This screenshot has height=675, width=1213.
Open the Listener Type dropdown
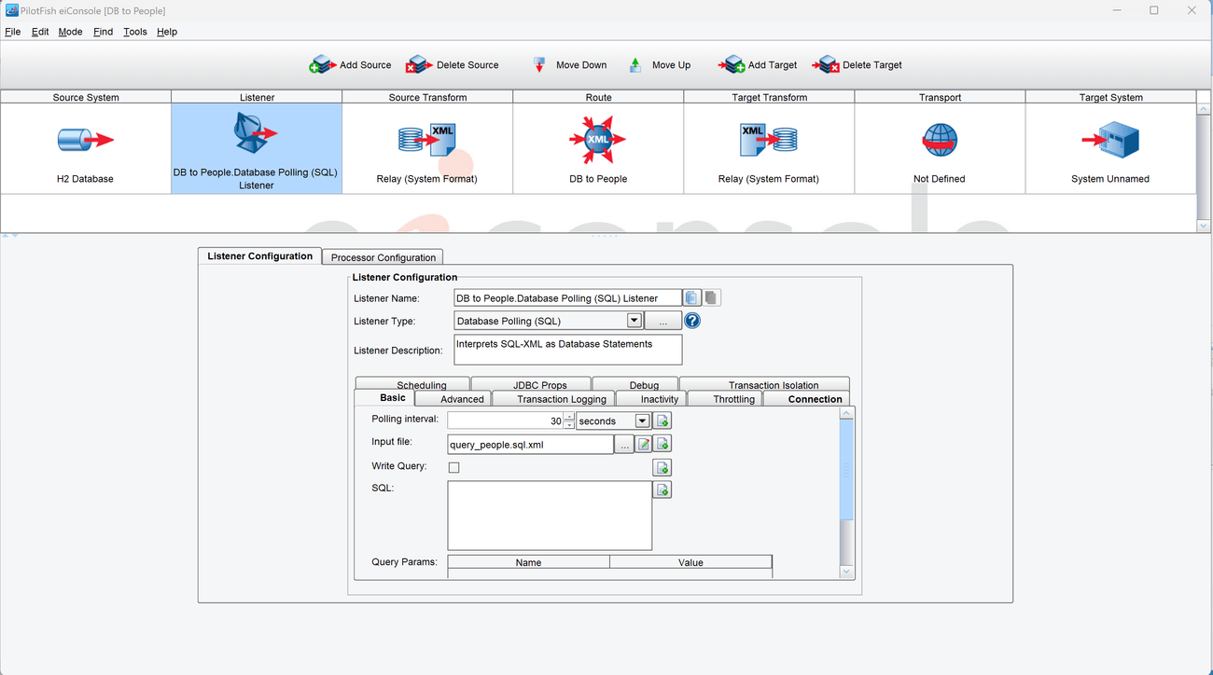point(634,321)
